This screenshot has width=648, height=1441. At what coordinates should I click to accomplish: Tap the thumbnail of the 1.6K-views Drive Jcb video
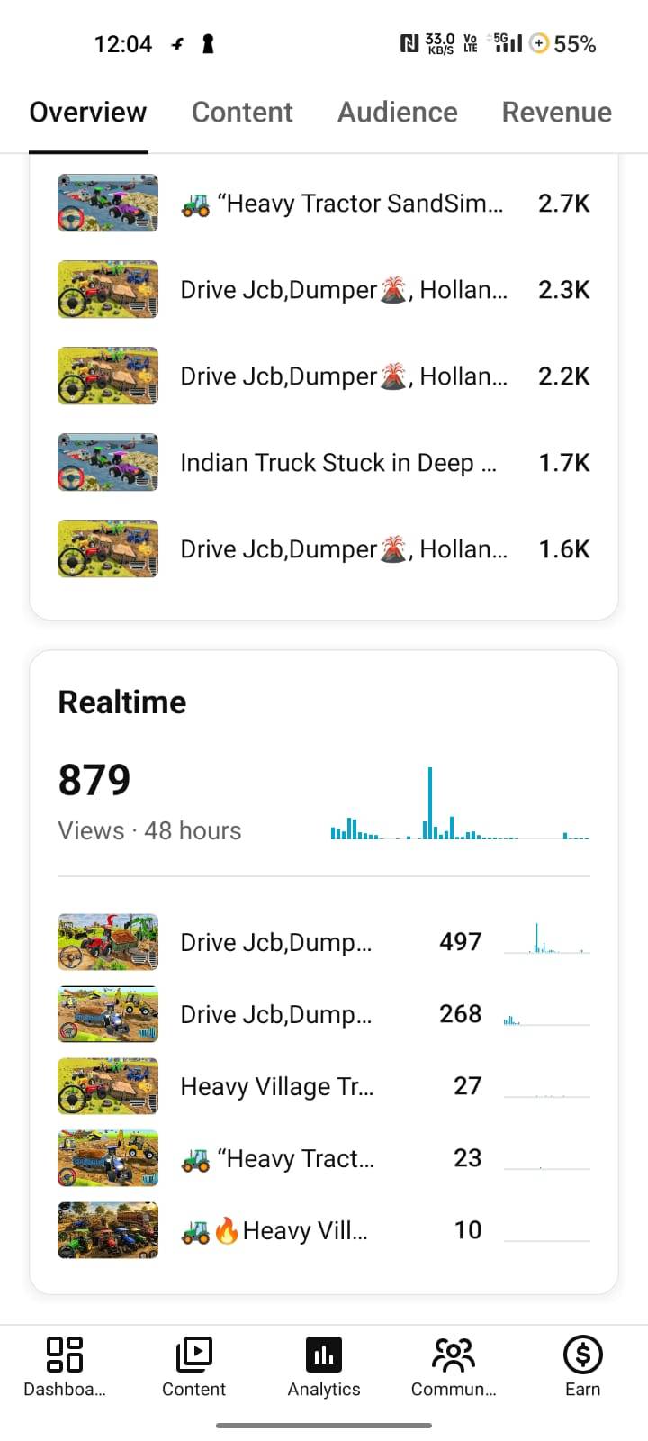[108, 548]
